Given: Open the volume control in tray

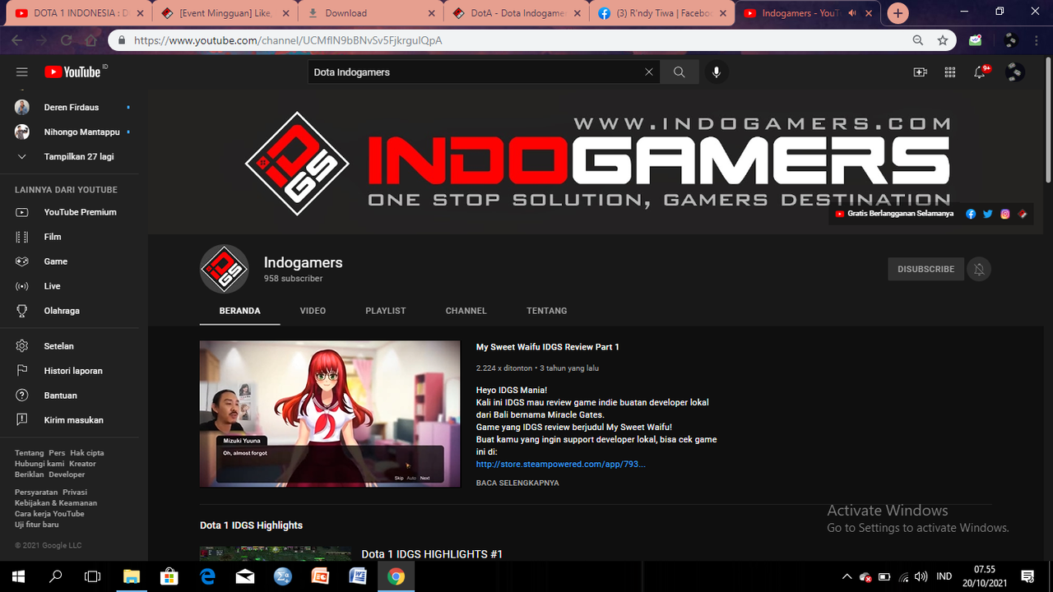Looking at the screenshot, I should (x=921, y=576).
